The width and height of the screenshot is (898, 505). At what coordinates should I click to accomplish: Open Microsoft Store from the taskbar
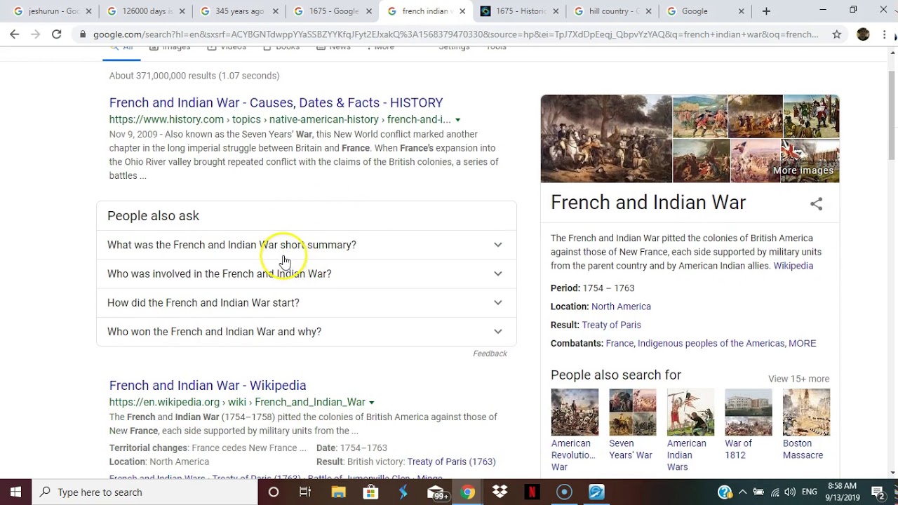[370, 492]
